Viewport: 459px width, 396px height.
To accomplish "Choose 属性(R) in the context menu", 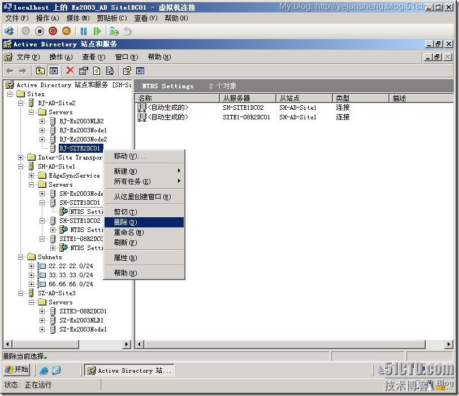I will 144,258.
